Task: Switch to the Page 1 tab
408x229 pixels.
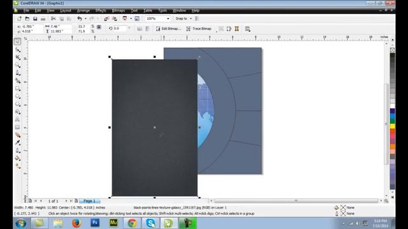Action: (89, 201)
